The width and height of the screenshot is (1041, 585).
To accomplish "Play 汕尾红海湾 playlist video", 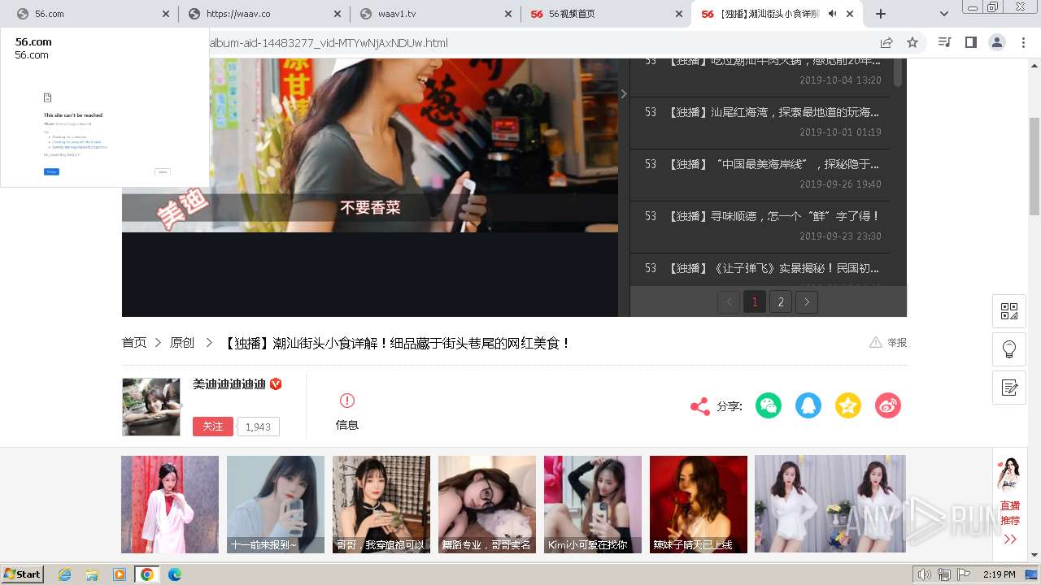I will click(760, 121).
